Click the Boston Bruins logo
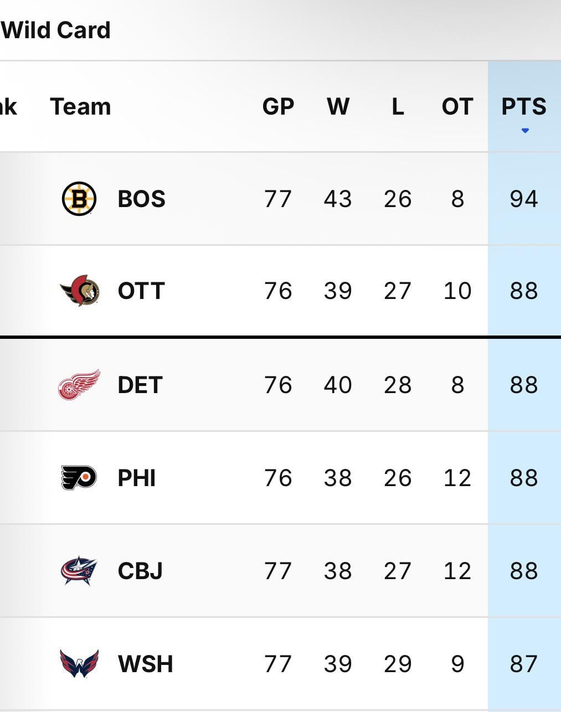 coord(79,199)
